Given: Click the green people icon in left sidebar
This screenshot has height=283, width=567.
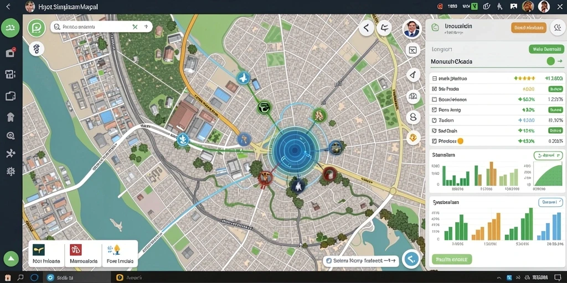Looking at the screenshot, I should pyautogui.click(x=11, y=28).
